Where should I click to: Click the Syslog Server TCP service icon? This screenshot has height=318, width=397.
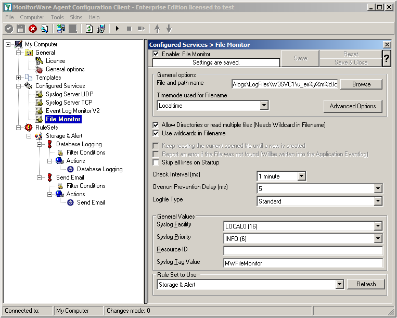(39, 103)
